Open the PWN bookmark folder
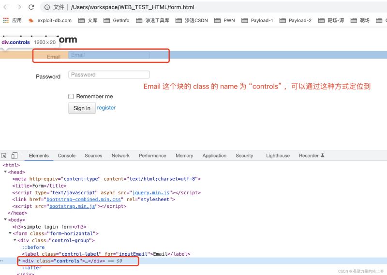 tap(225, 20)
